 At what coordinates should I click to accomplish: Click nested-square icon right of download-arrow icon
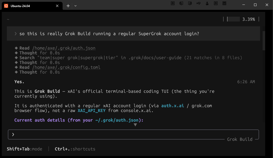(216, 3)
